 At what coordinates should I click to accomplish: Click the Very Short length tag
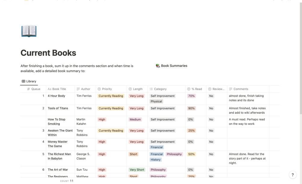pos(137,170)
